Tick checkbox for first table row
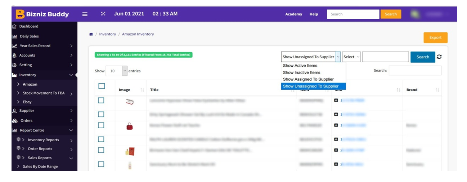This screenshot has height=182, width=467. 101,100
